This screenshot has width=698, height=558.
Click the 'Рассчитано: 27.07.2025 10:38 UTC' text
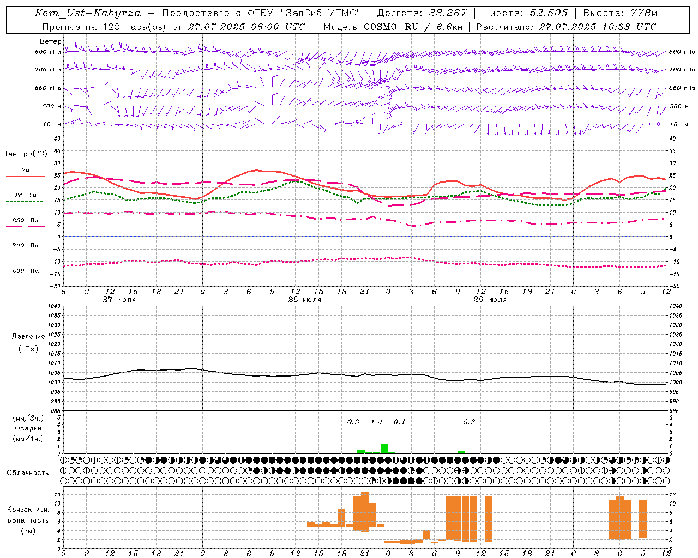(x=567, y=27)
